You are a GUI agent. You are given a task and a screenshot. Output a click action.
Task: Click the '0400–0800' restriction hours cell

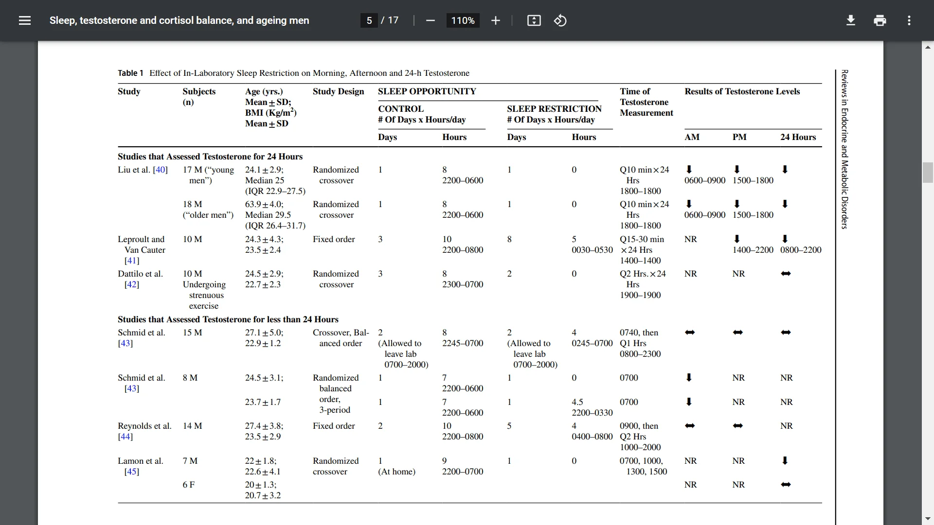592,437
